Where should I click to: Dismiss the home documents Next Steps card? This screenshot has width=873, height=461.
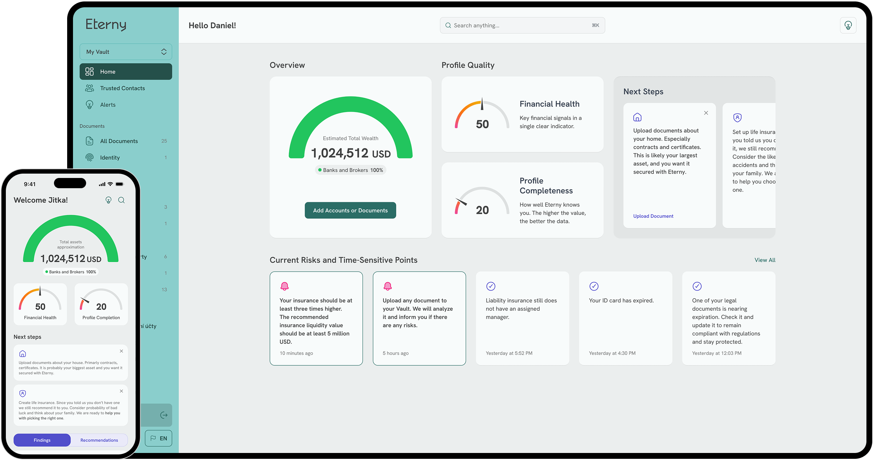706,113
